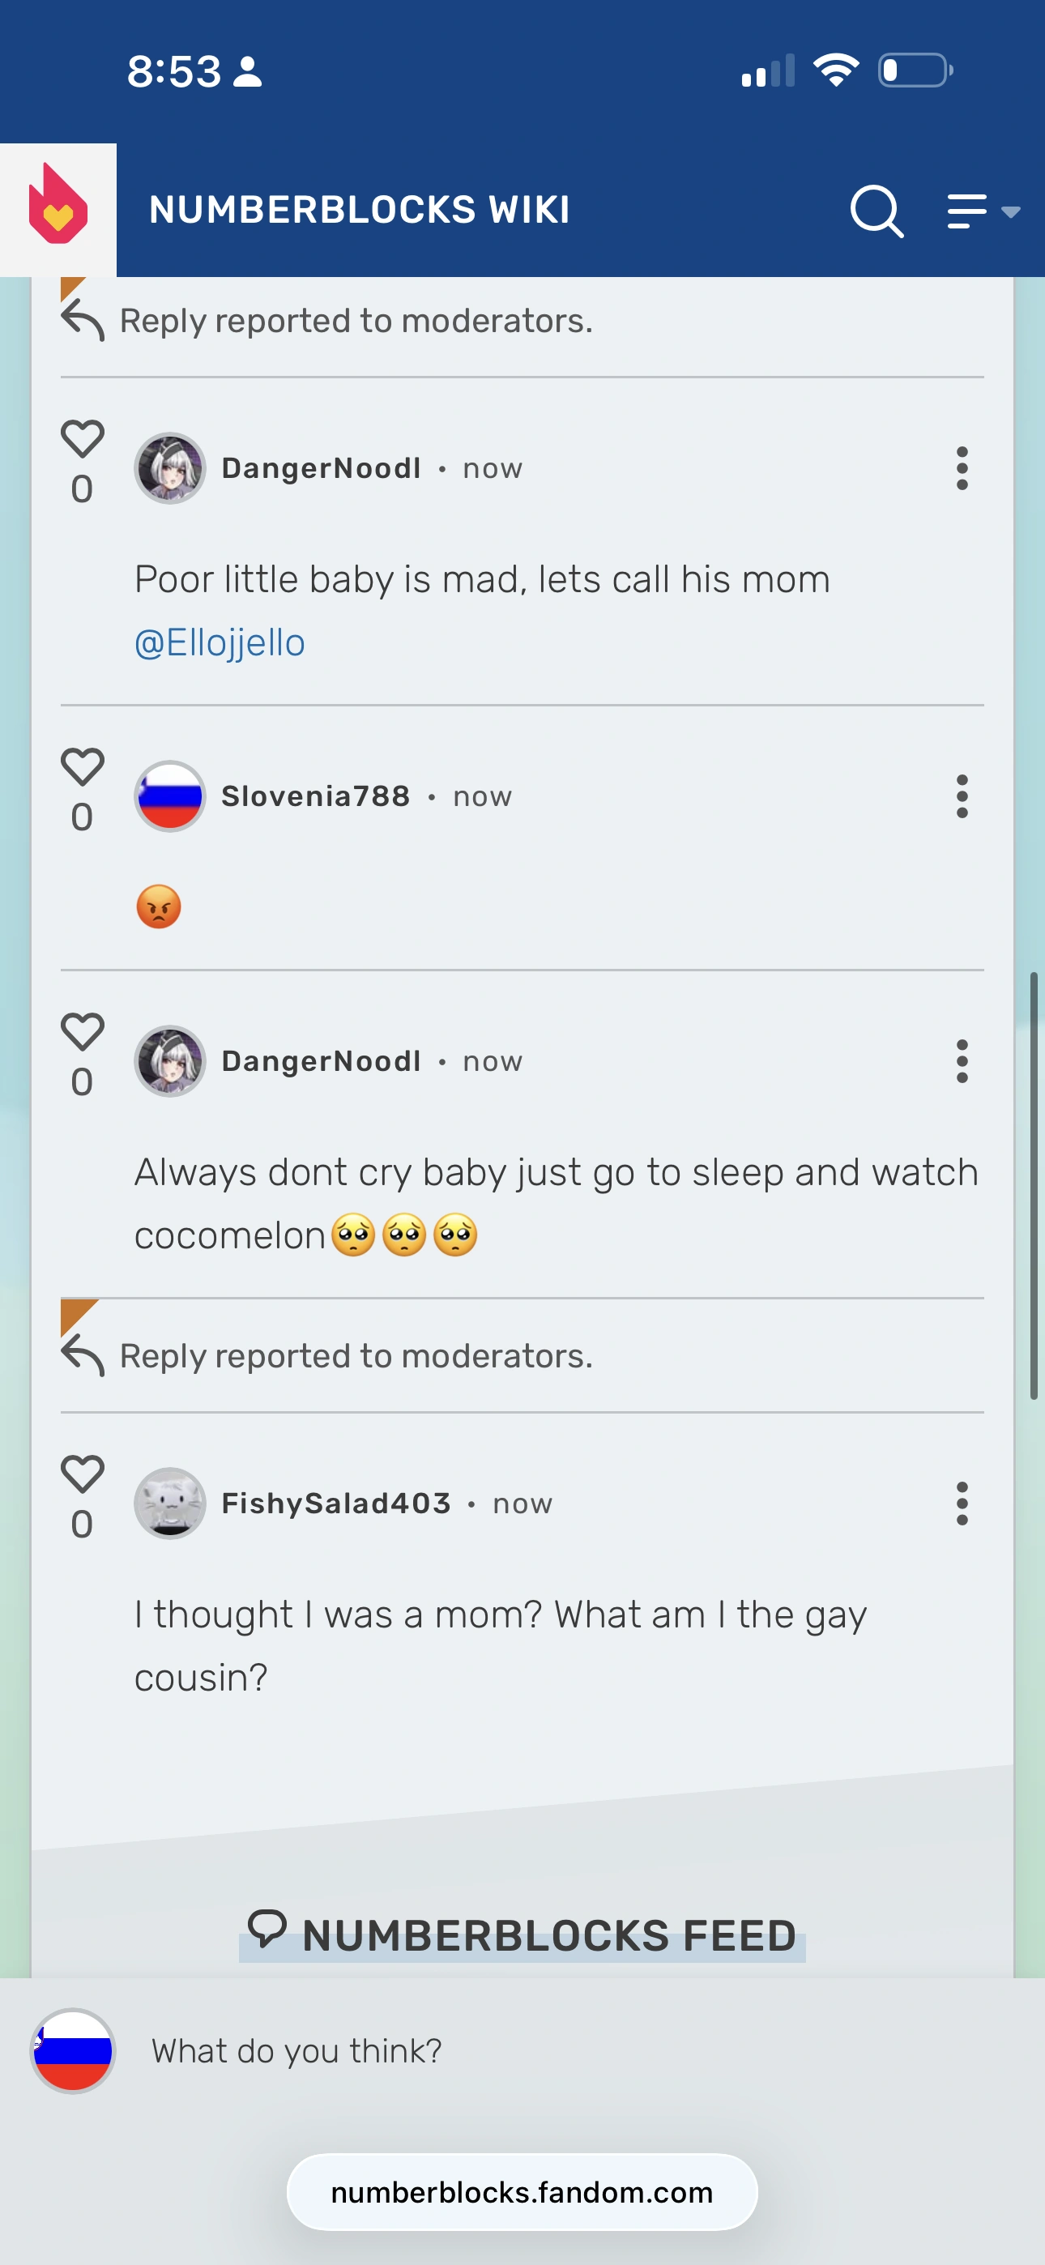This screenshot has width=1045, height=2265.
Task: View Slovenia788's flag avatar in reply
Action: tap(170, 796)
